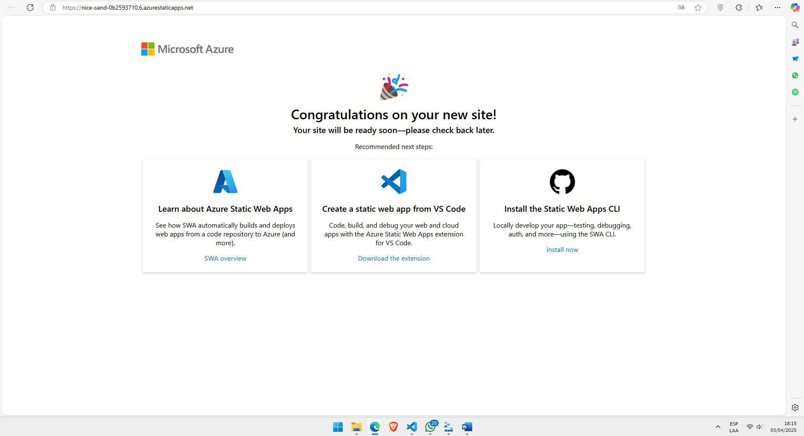Open the browser settings and more menu

point(778,8)
